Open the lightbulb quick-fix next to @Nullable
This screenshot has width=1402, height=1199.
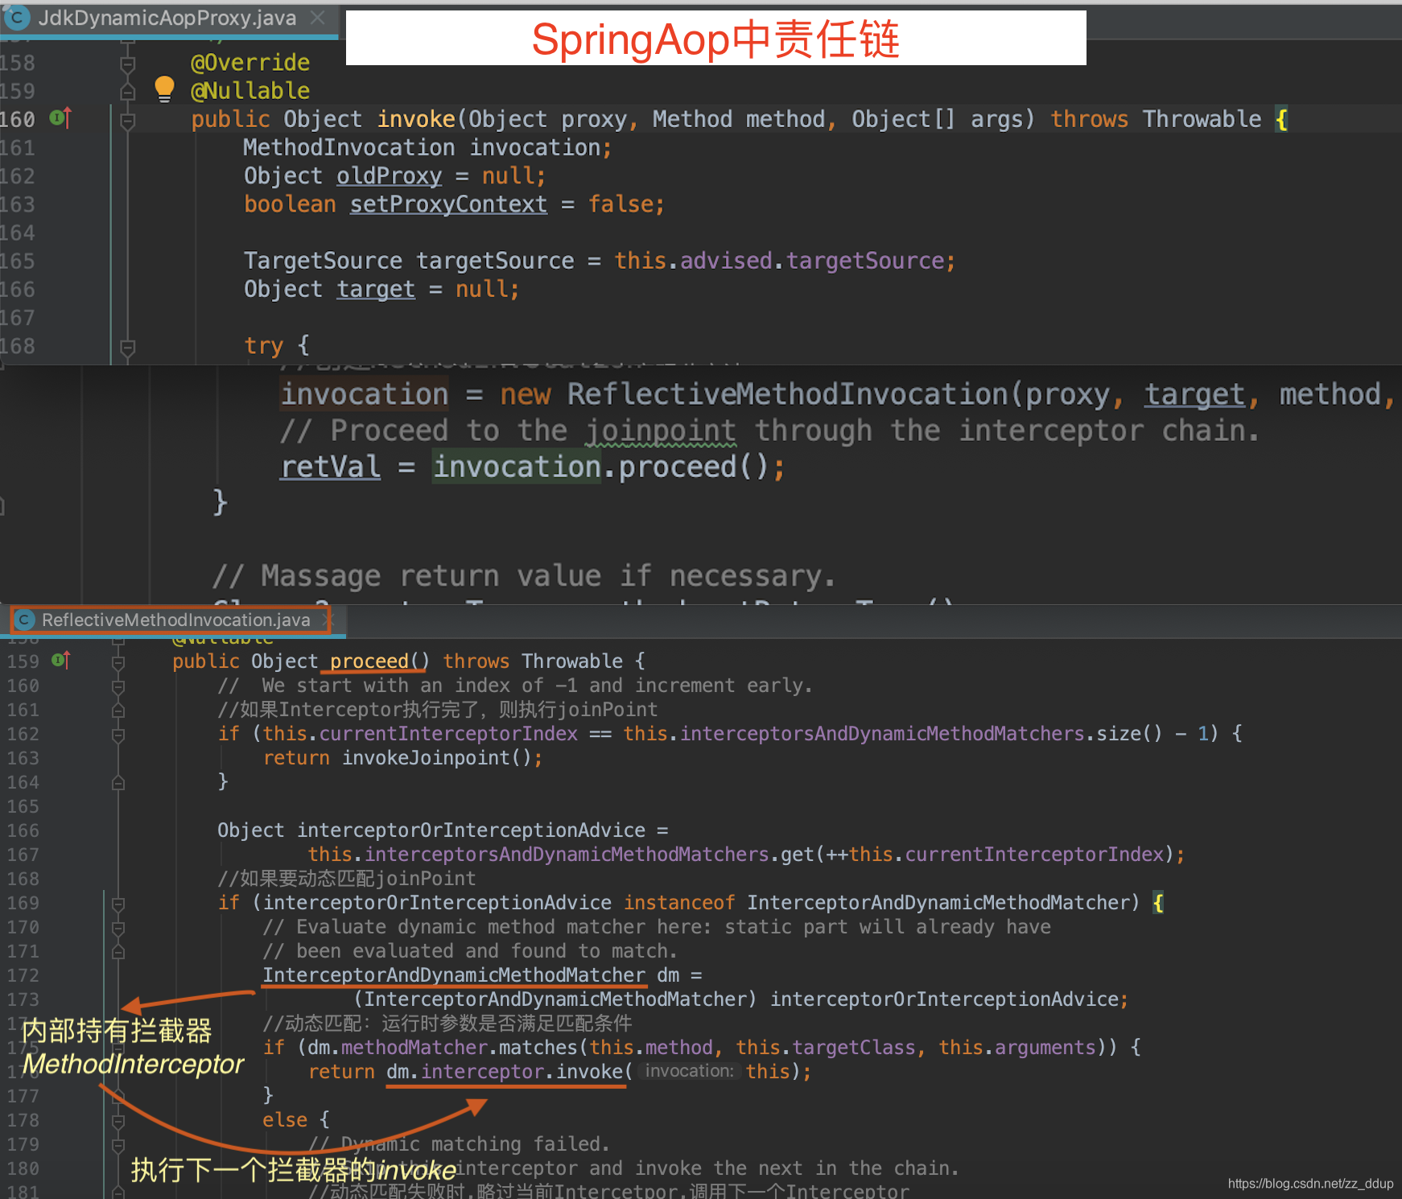(164, 89)
